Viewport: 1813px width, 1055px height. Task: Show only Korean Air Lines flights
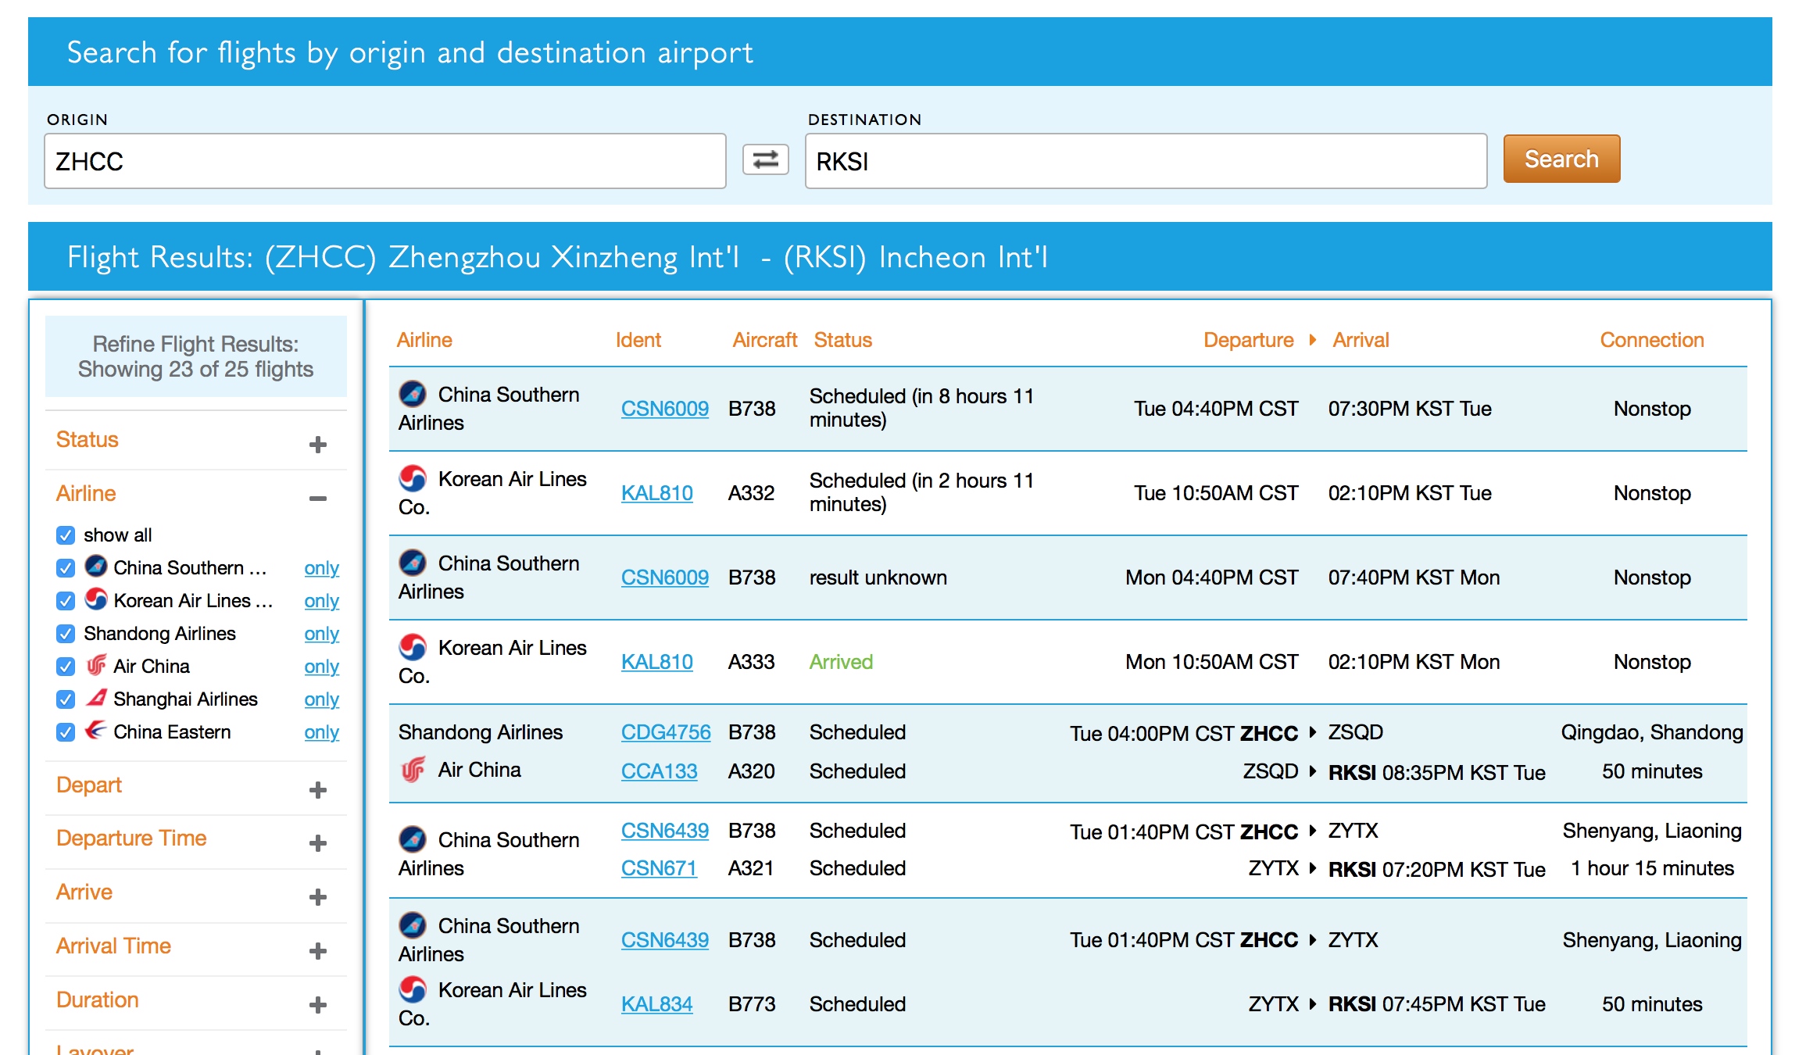pos(321,601)
